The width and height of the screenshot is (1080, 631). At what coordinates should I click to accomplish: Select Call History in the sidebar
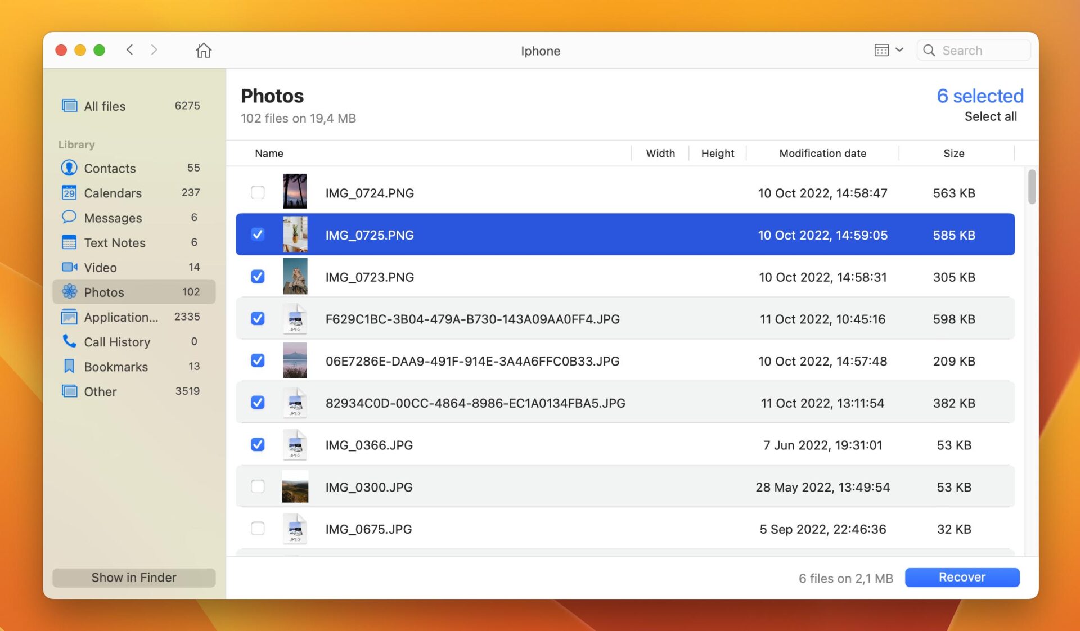click(x=117, y=342)
